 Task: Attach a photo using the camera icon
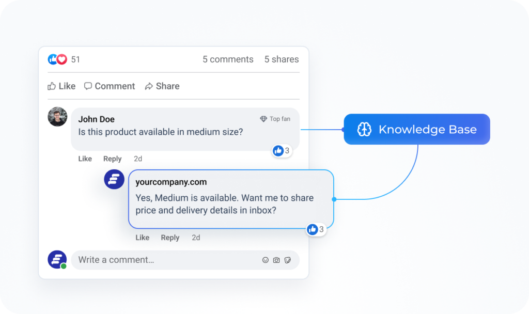(276, 260)
